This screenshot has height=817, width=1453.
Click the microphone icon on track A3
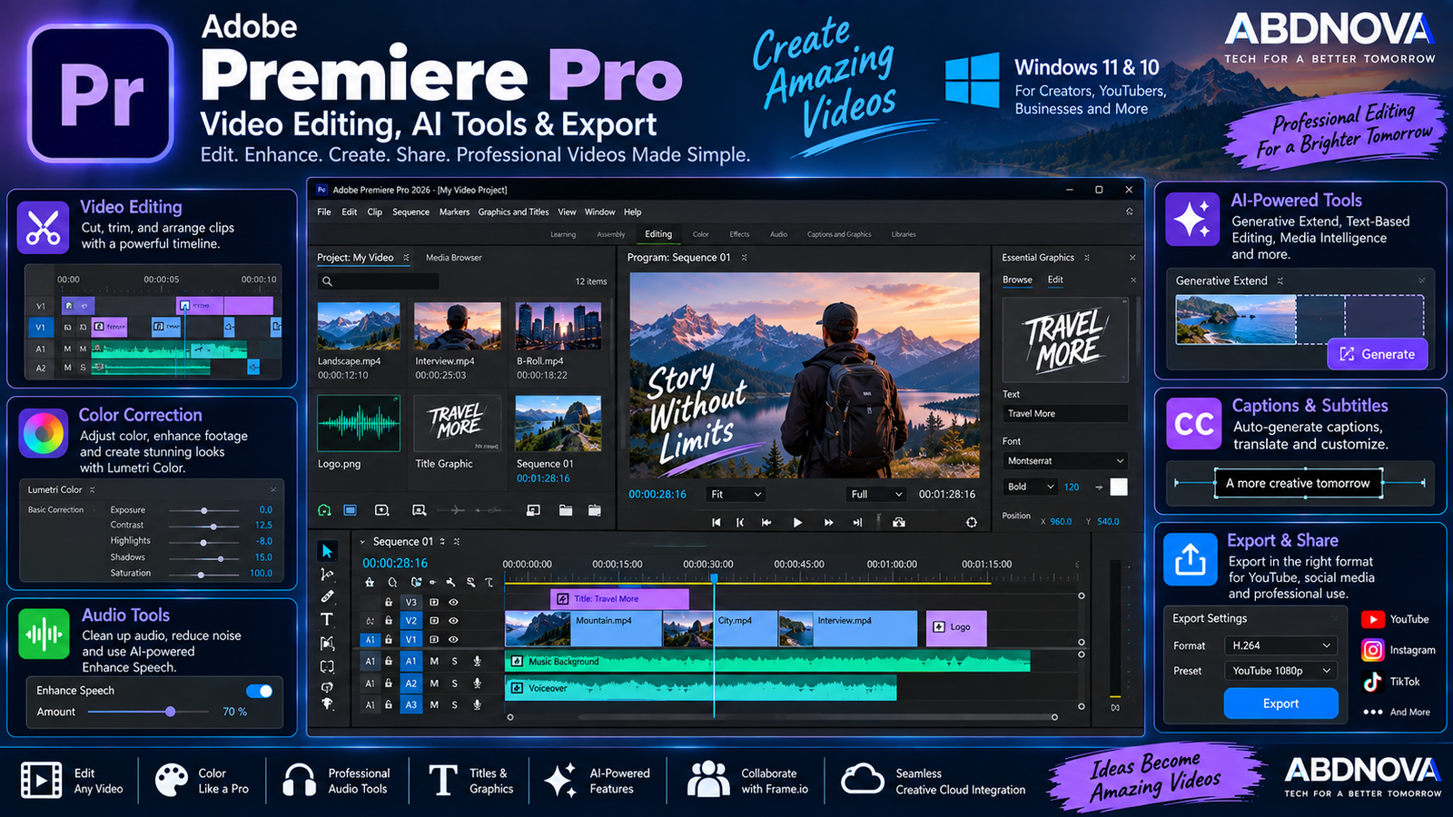477,704
